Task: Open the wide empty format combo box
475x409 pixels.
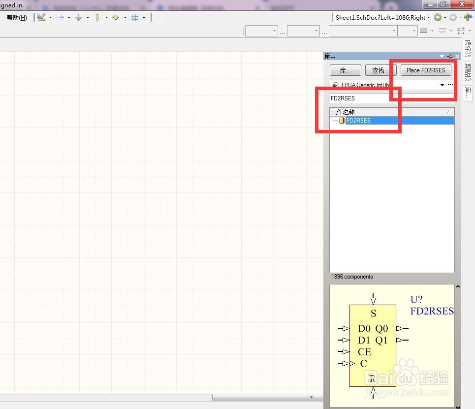Action: [363, 31]
